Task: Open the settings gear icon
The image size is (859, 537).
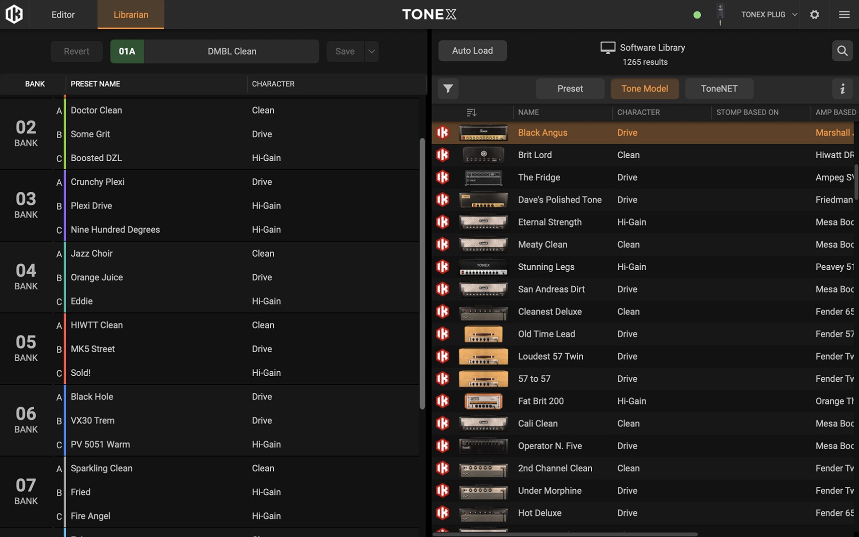Action: pos(814,15)
